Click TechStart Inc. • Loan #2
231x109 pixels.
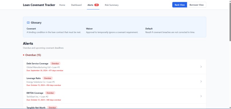(x=38, y=97)
